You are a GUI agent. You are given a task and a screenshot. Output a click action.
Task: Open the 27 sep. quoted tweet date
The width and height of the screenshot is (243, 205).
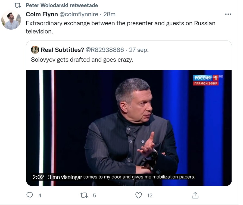click(x=139, y=50)
